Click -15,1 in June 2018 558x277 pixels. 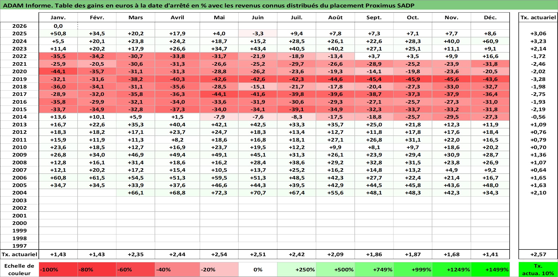click(x=258, y=87)
